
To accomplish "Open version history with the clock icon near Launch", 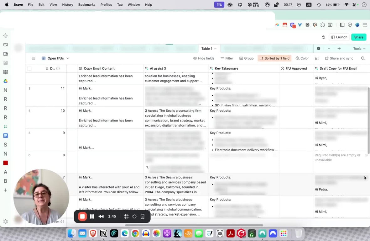I will [323, 37].
